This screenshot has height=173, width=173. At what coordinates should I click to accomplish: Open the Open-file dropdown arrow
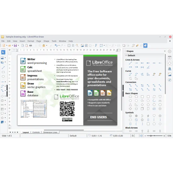(x=12, y=46)
